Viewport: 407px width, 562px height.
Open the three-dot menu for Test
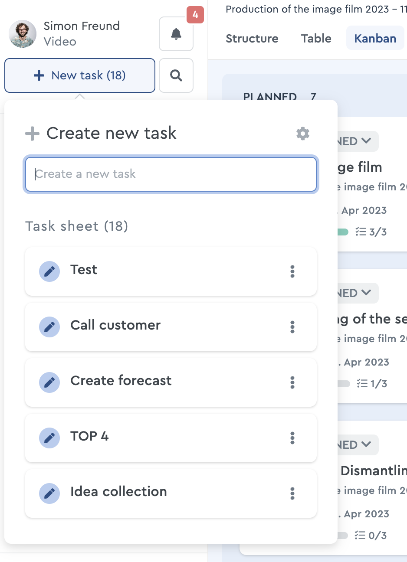coord(292,271)
